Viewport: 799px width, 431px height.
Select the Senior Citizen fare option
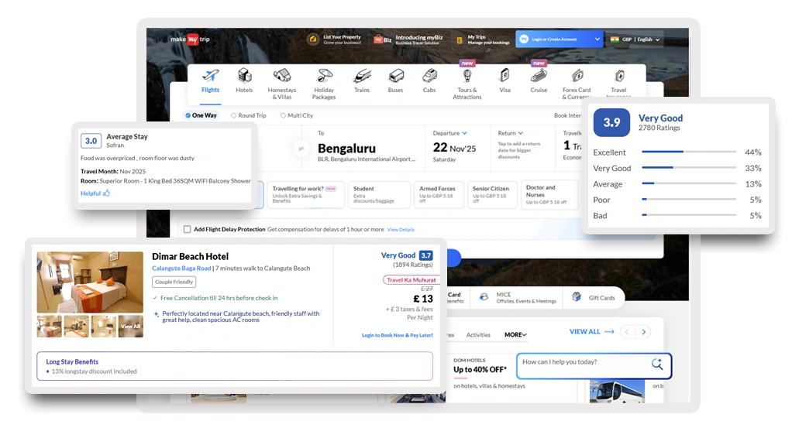click(x=492, y=194)
